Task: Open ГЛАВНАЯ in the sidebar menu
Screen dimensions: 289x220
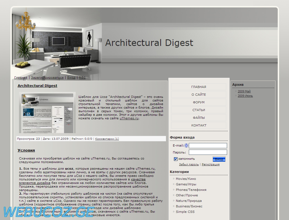Action: tap(198, 87)
